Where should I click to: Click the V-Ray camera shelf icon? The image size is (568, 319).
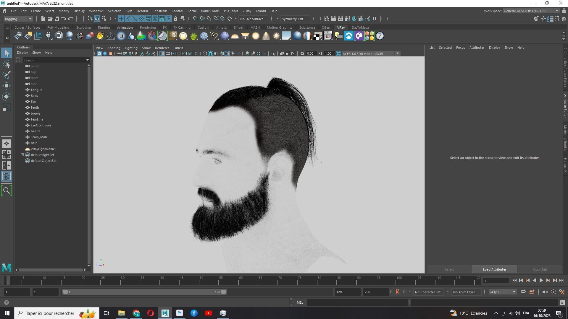coord(80,36)
